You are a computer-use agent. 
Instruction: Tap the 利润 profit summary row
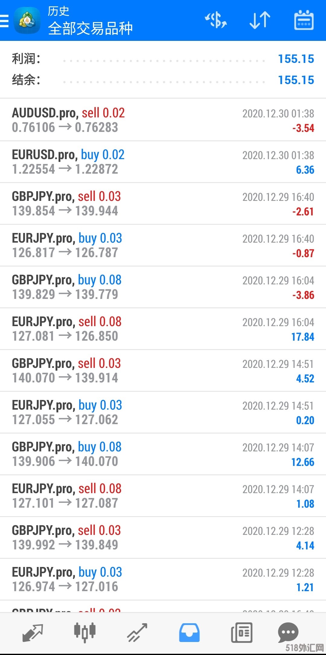(x=163, y=59)
